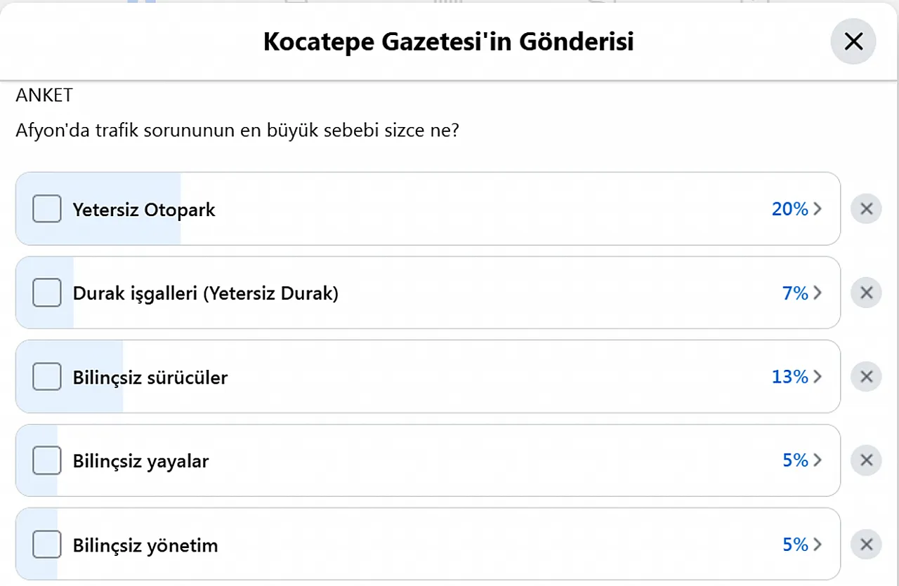This screenshot has width=899, height=586.
Task: Click the Bilinçsiz sürücüler option label
Action: [150, 378]
